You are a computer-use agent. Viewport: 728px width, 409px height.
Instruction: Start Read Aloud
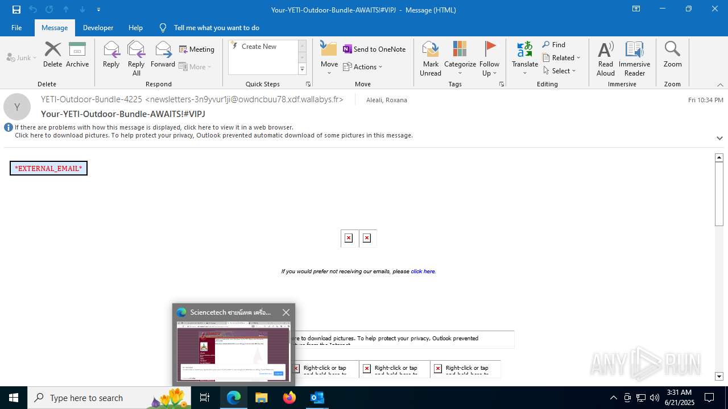[x=606, y=59]
